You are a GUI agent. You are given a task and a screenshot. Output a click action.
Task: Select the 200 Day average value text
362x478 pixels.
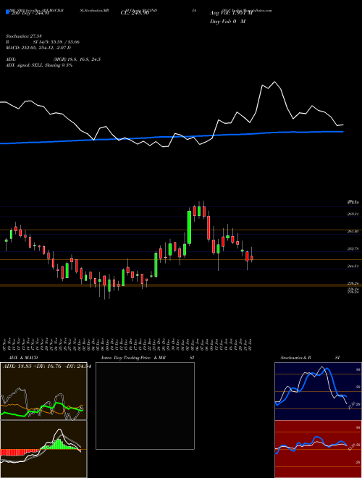[30, 13]
